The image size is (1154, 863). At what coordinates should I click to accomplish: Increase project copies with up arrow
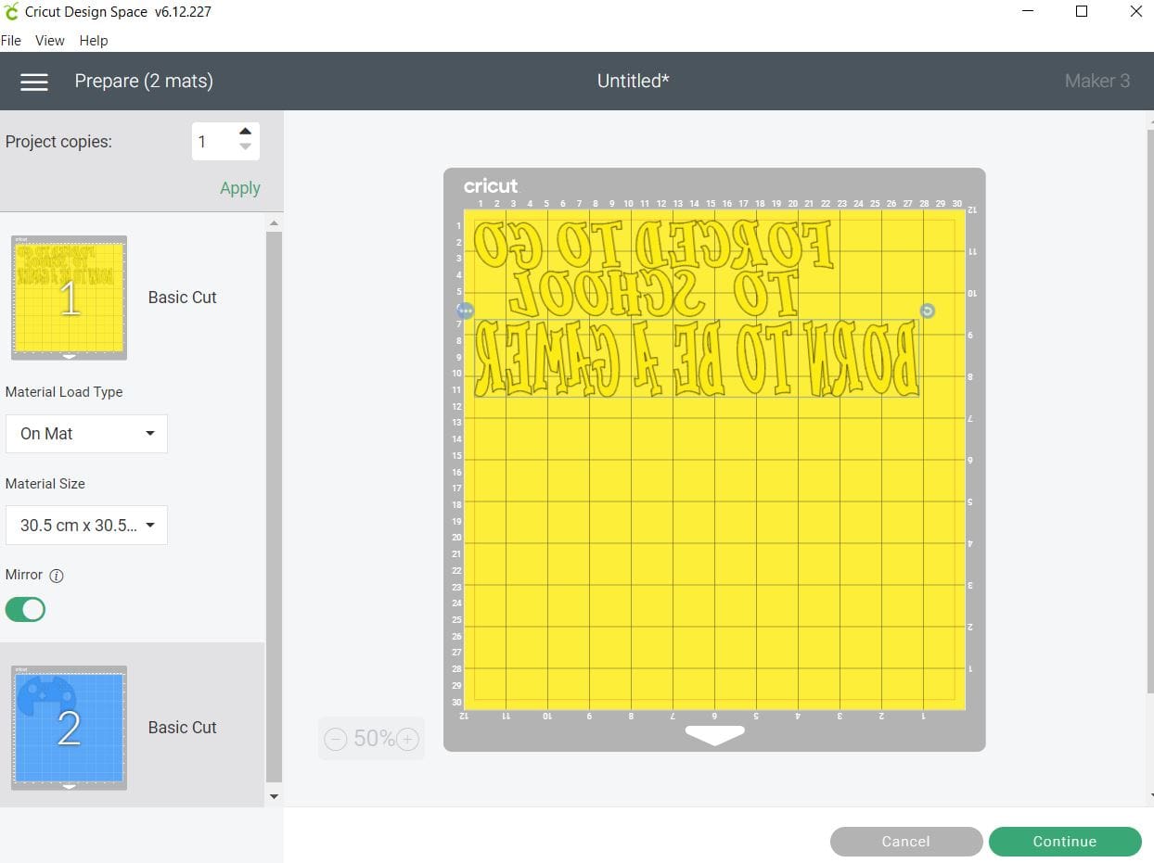click(245, 132)
